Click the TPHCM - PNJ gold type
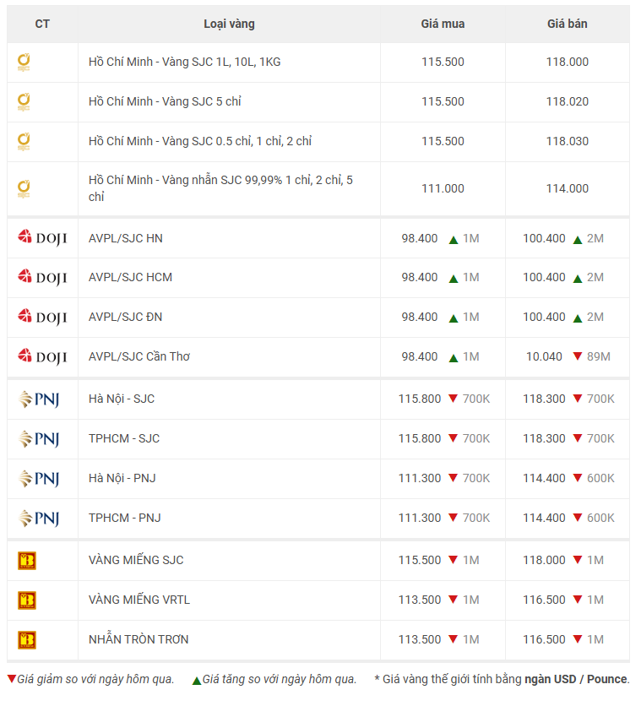 tap(125, 518)
